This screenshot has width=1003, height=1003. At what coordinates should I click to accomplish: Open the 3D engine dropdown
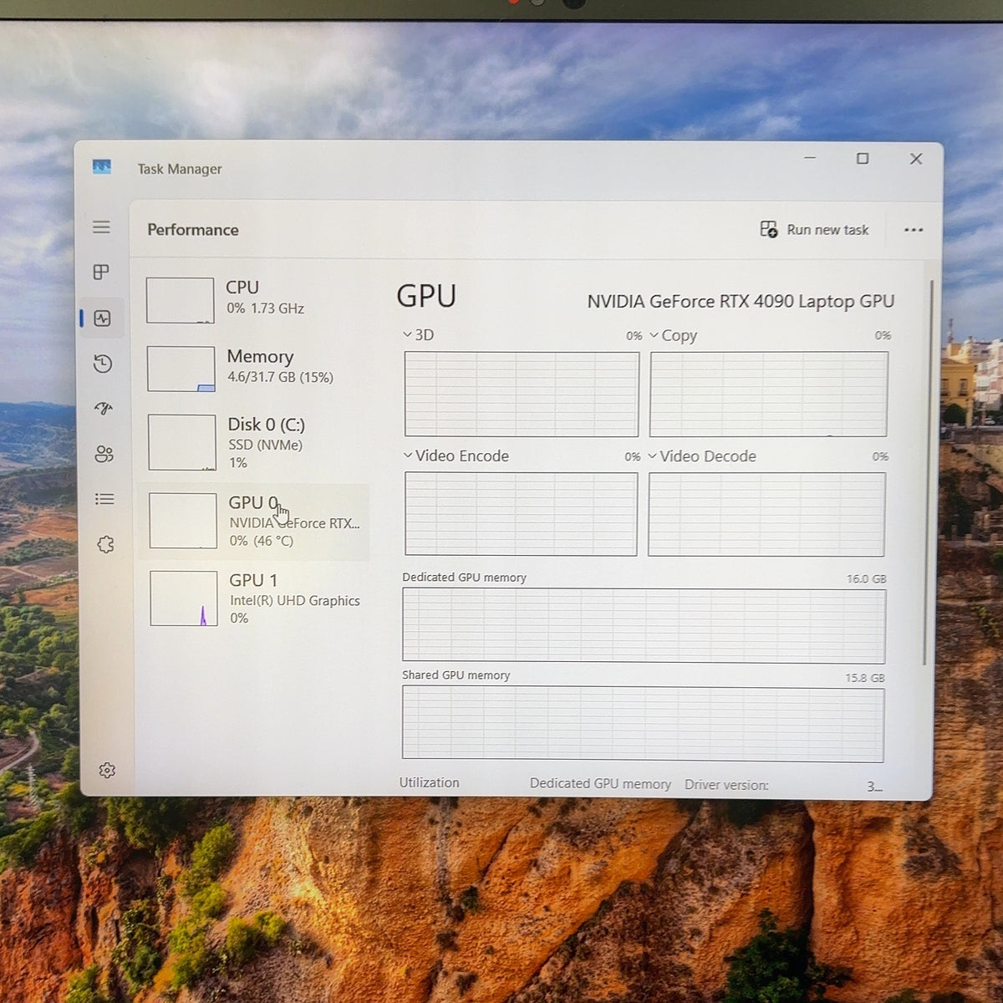(x=419, y=335)
